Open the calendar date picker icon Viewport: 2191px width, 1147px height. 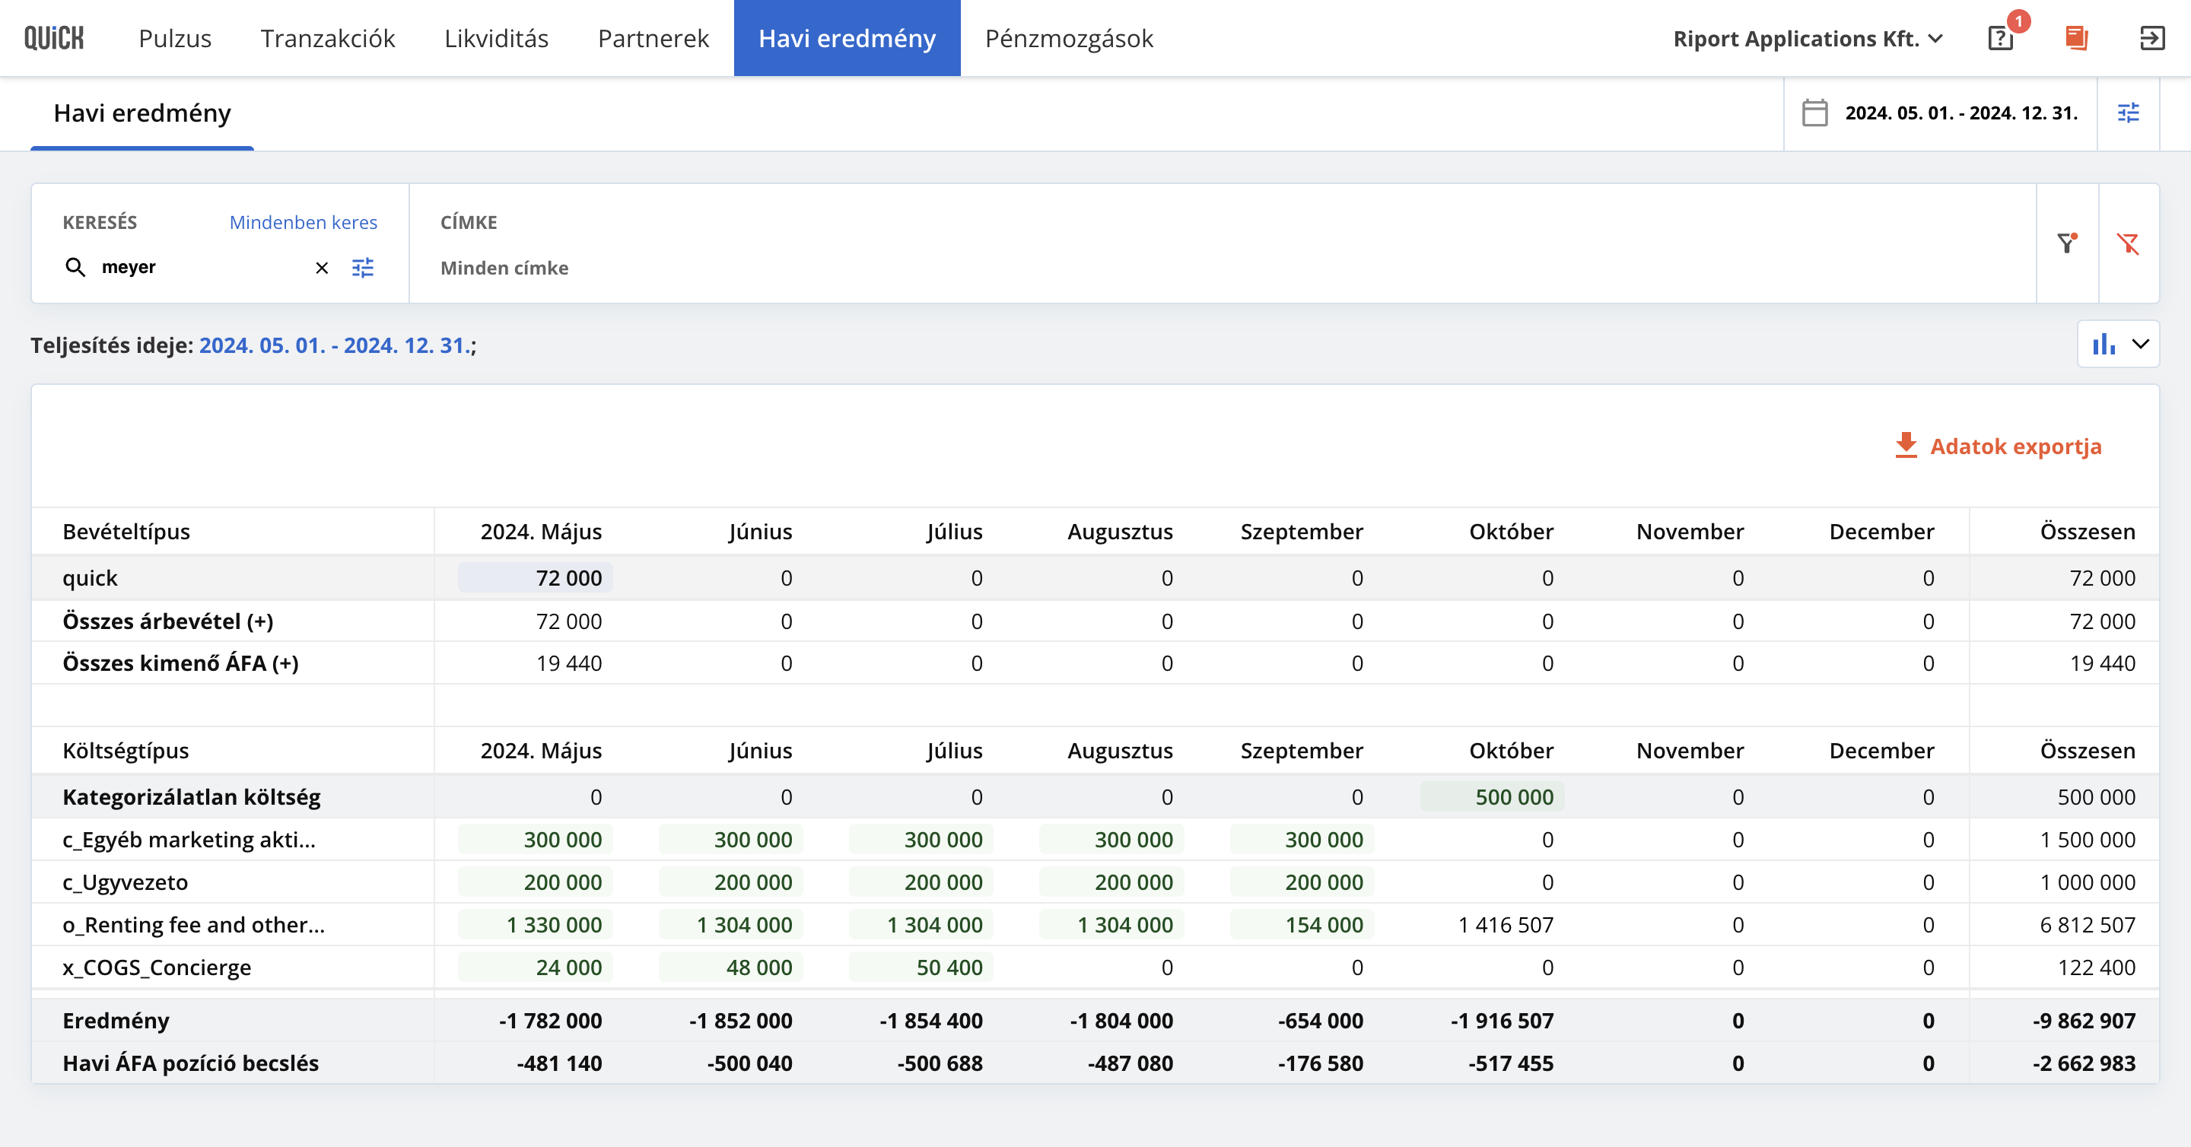1814,113
